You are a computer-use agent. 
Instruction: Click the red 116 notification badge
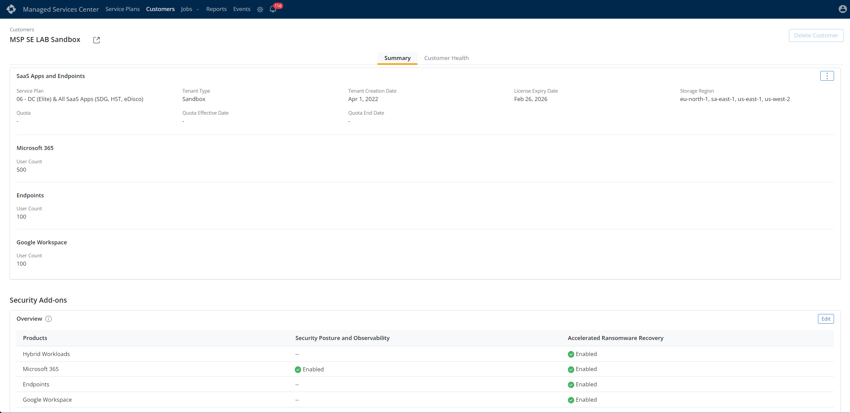point(278,6)
